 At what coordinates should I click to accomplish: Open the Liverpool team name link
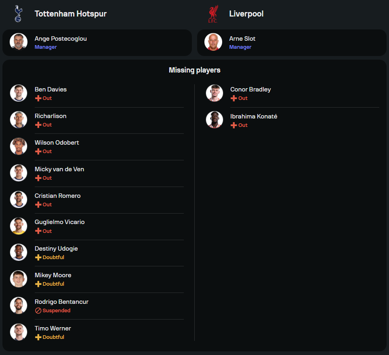click(x=246, y=14)
